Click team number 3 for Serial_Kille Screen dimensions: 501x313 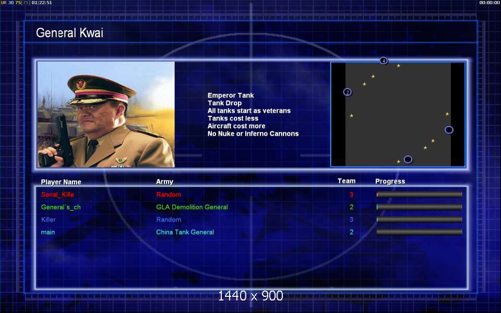coord(351,195)
